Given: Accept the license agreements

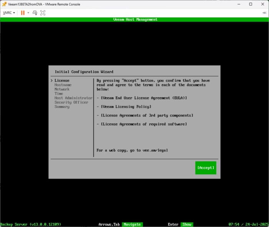Looking at the screenshot, I should pos(206,168).
